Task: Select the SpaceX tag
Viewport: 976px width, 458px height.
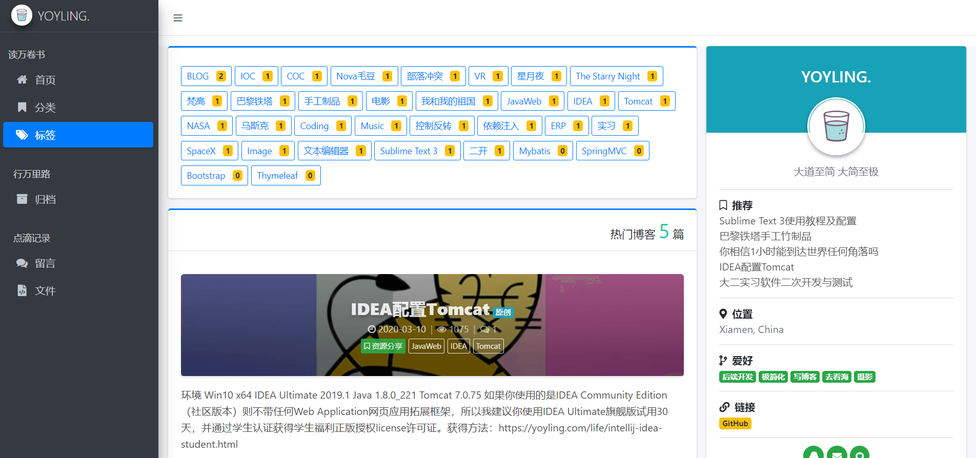Action: point(210,151)
